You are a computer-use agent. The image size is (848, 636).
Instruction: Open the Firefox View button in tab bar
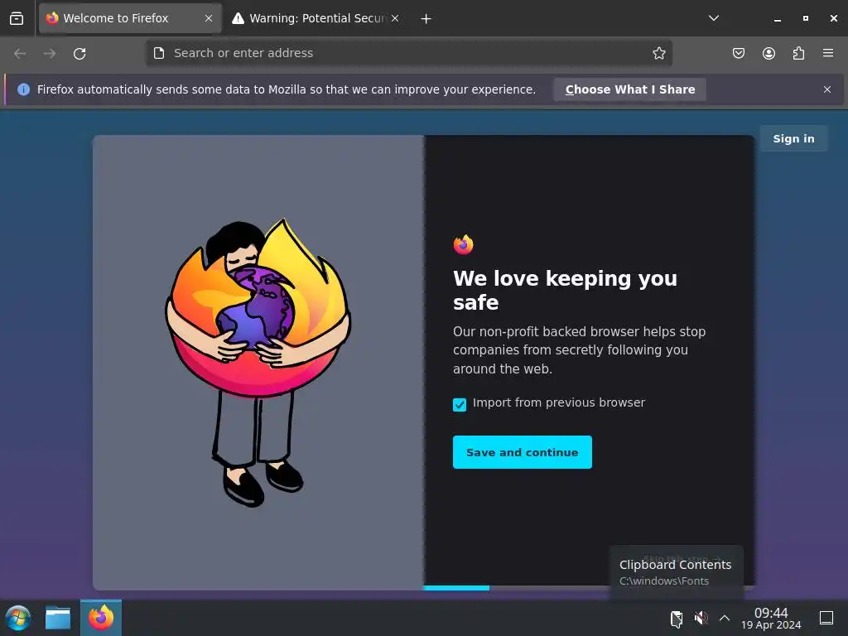[17, 18]
